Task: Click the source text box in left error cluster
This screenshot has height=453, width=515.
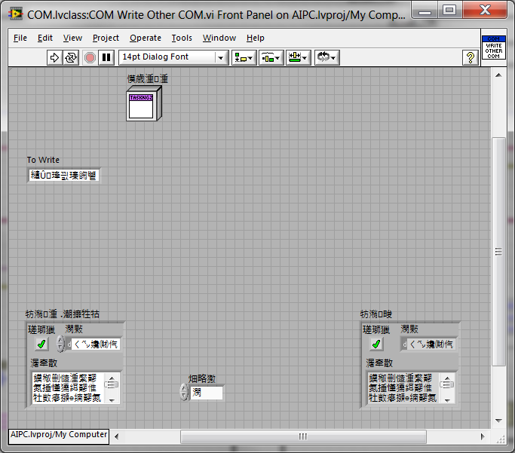Action: pos(68,388)
